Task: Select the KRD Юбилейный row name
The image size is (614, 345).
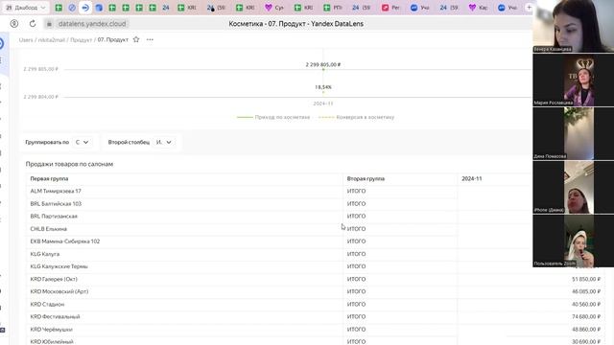Action: pos(52,342)
